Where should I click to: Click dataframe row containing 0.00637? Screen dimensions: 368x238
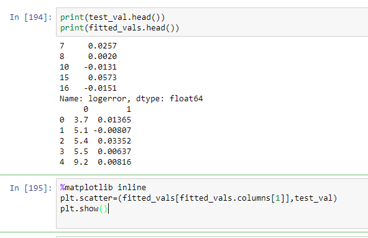click(x=95, y=152)
